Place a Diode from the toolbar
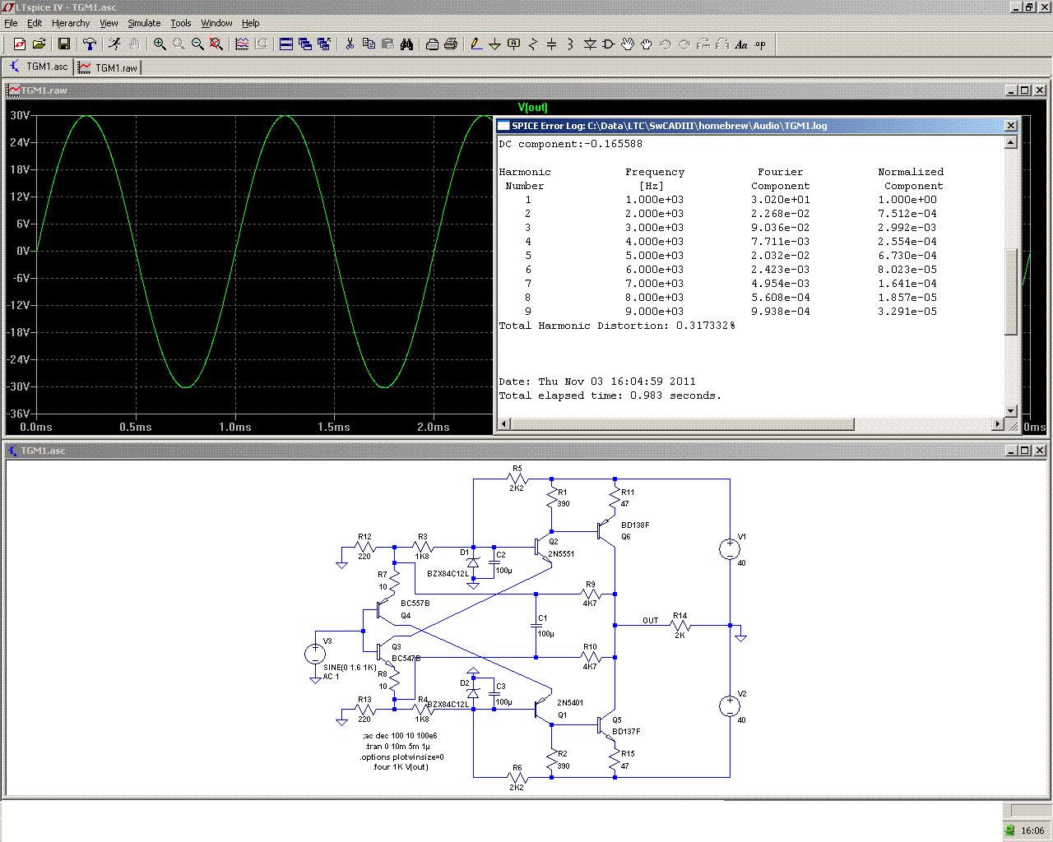Screen dimensions: 1053x842 point(590,44)
